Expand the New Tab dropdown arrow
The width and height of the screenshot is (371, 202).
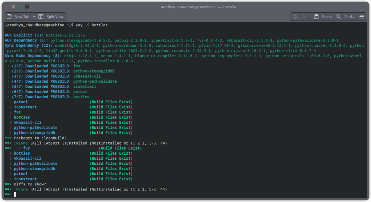click(x=34, y=17)
